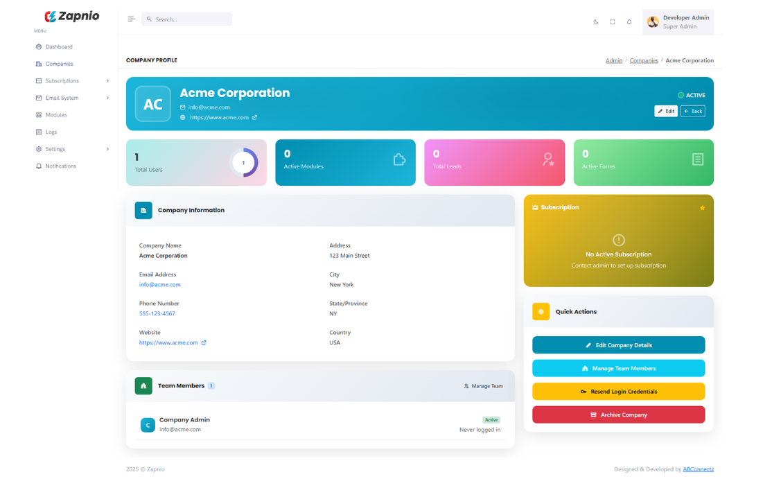The height and width of the screenshot is (488, 781).
Task: Toggle dark mode with the moon icon
Action: pos(596,21)
